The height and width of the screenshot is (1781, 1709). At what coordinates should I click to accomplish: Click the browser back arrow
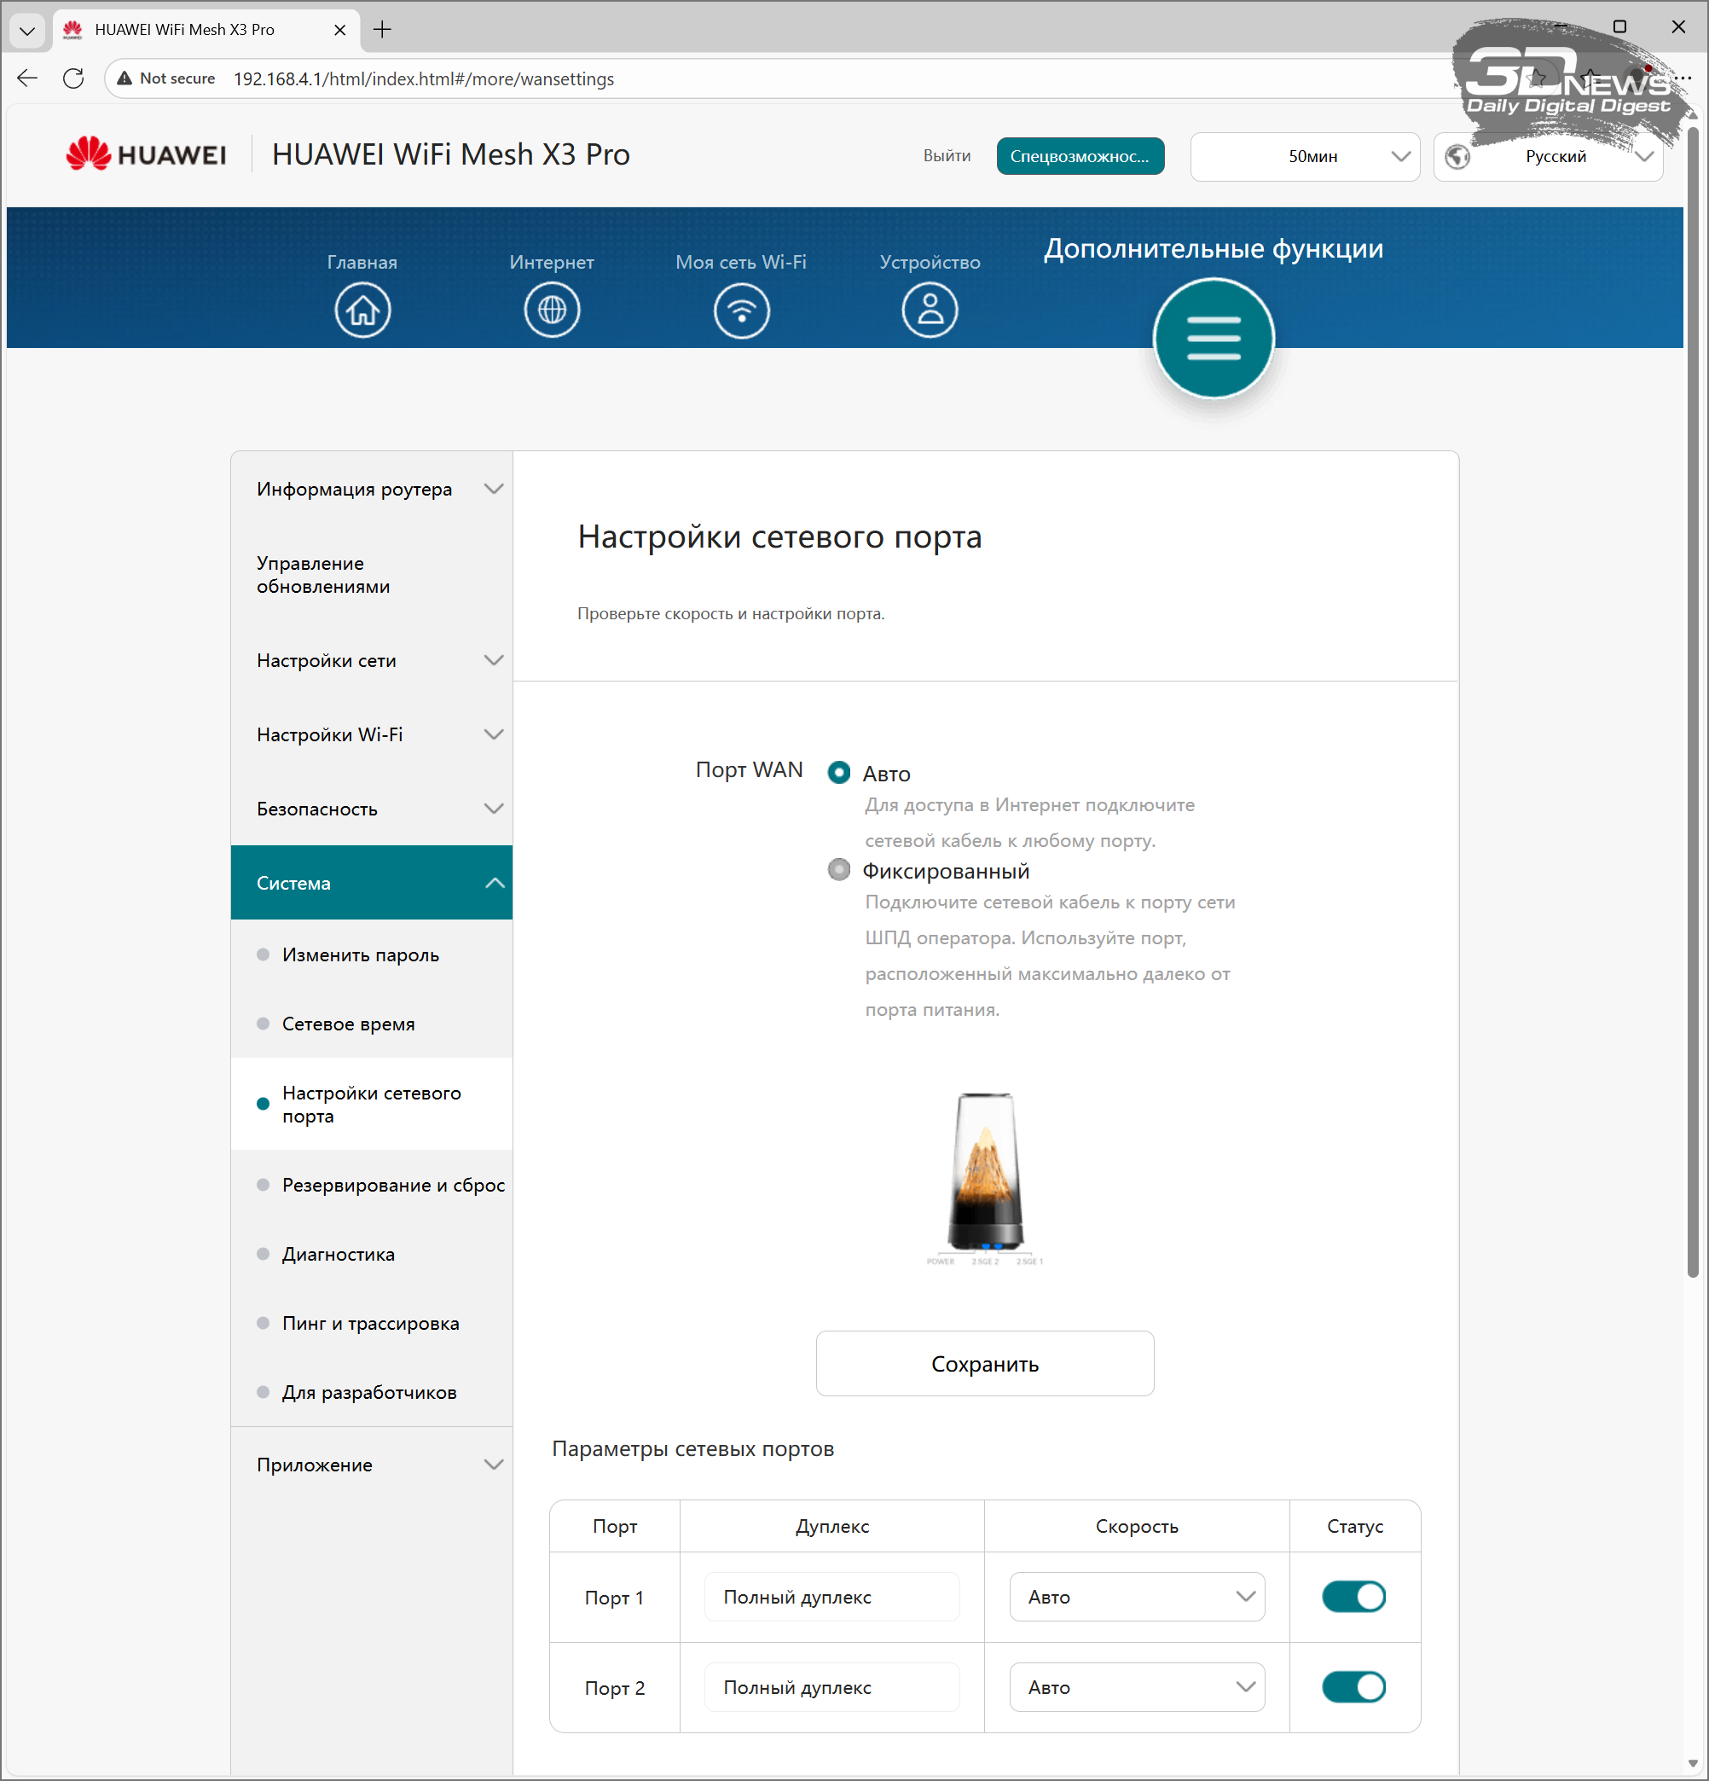pos(27,79)
